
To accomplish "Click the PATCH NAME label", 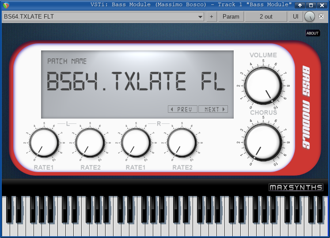I will (x=67, y=61).
